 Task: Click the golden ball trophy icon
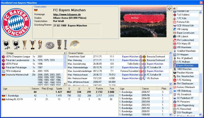40,45
